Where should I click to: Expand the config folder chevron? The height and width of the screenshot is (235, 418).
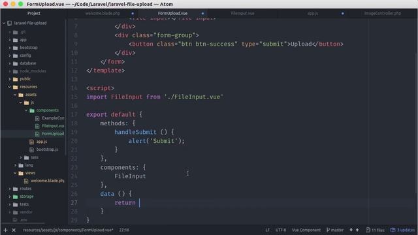(10, 55)
